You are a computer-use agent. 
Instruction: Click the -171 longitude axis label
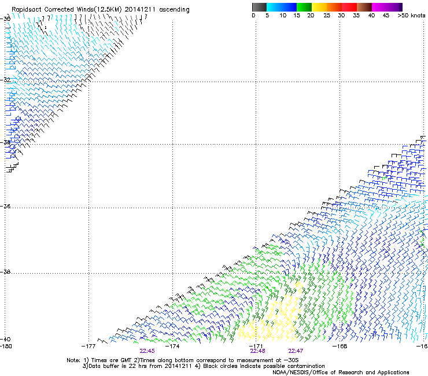click(x=256, y=346)
